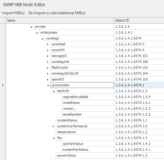This screenshot has width=164, height=160.
Task: Click Object ID 1.3.6.1.4.1.6574.4 cell
Action: (x=139, y=50)
